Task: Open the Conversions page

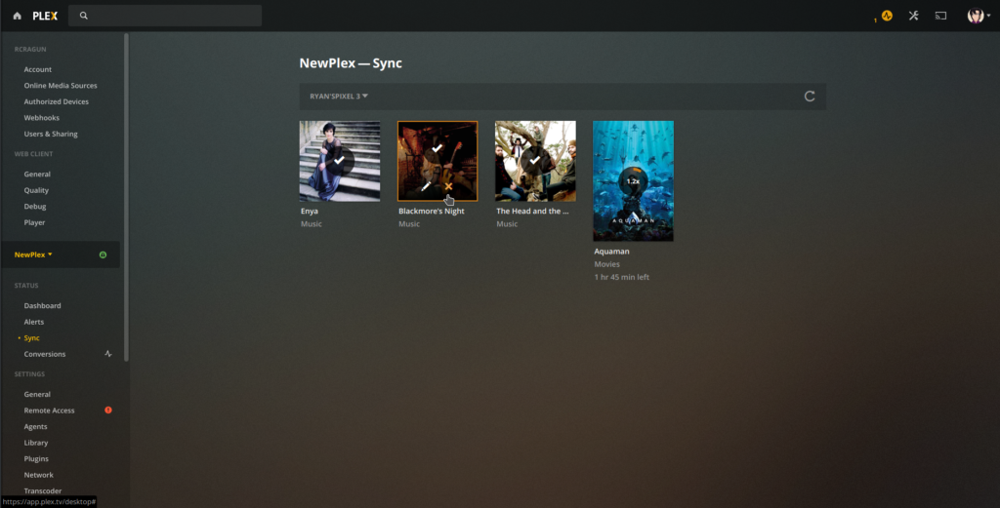Action: [45, 354]
